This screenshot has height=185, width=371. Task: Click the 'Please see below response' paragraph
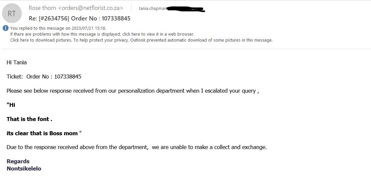coord(132,91)
